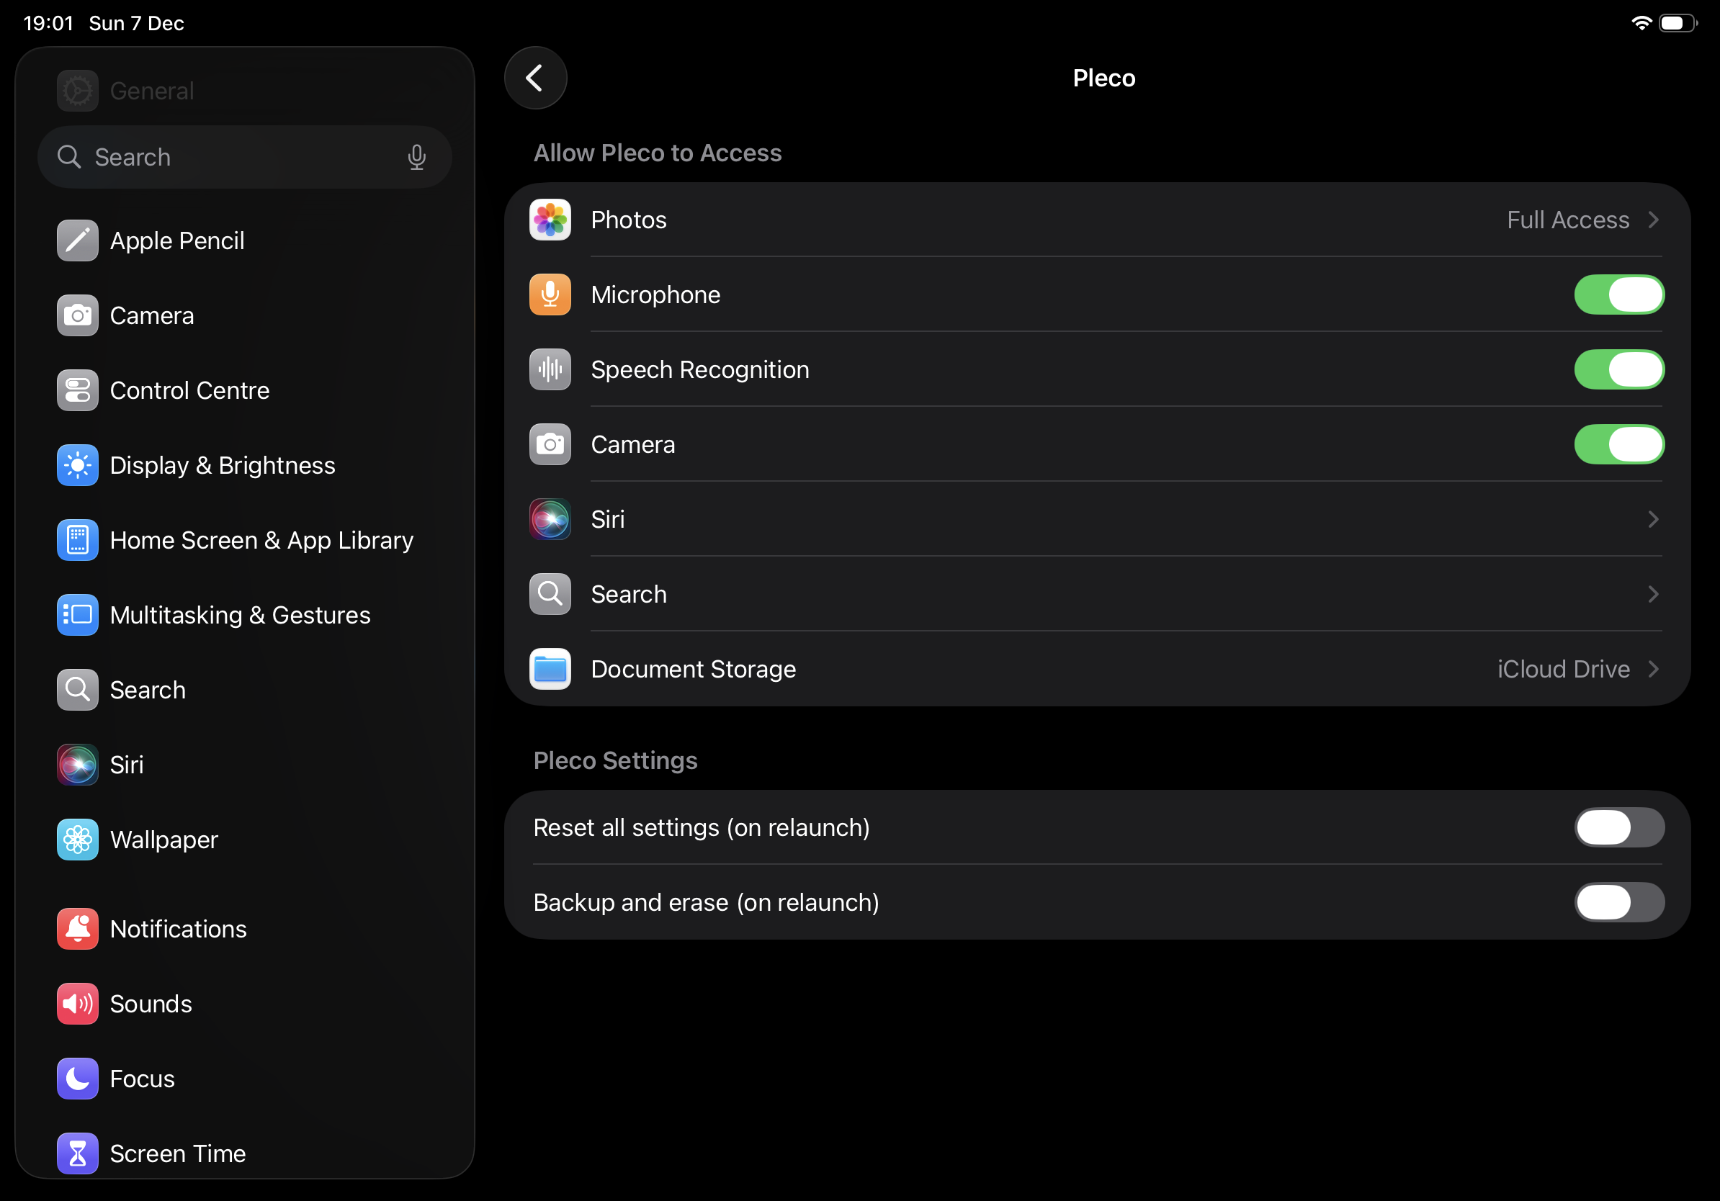Open Notifications bell icon in sidebar
This screenshot has width=1720, height=1201.
click(x=77, y=928)
